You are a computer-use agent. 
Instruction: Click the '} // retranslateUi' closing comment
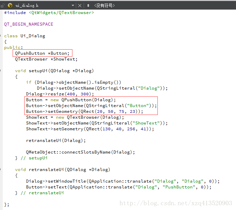point(39,193)
